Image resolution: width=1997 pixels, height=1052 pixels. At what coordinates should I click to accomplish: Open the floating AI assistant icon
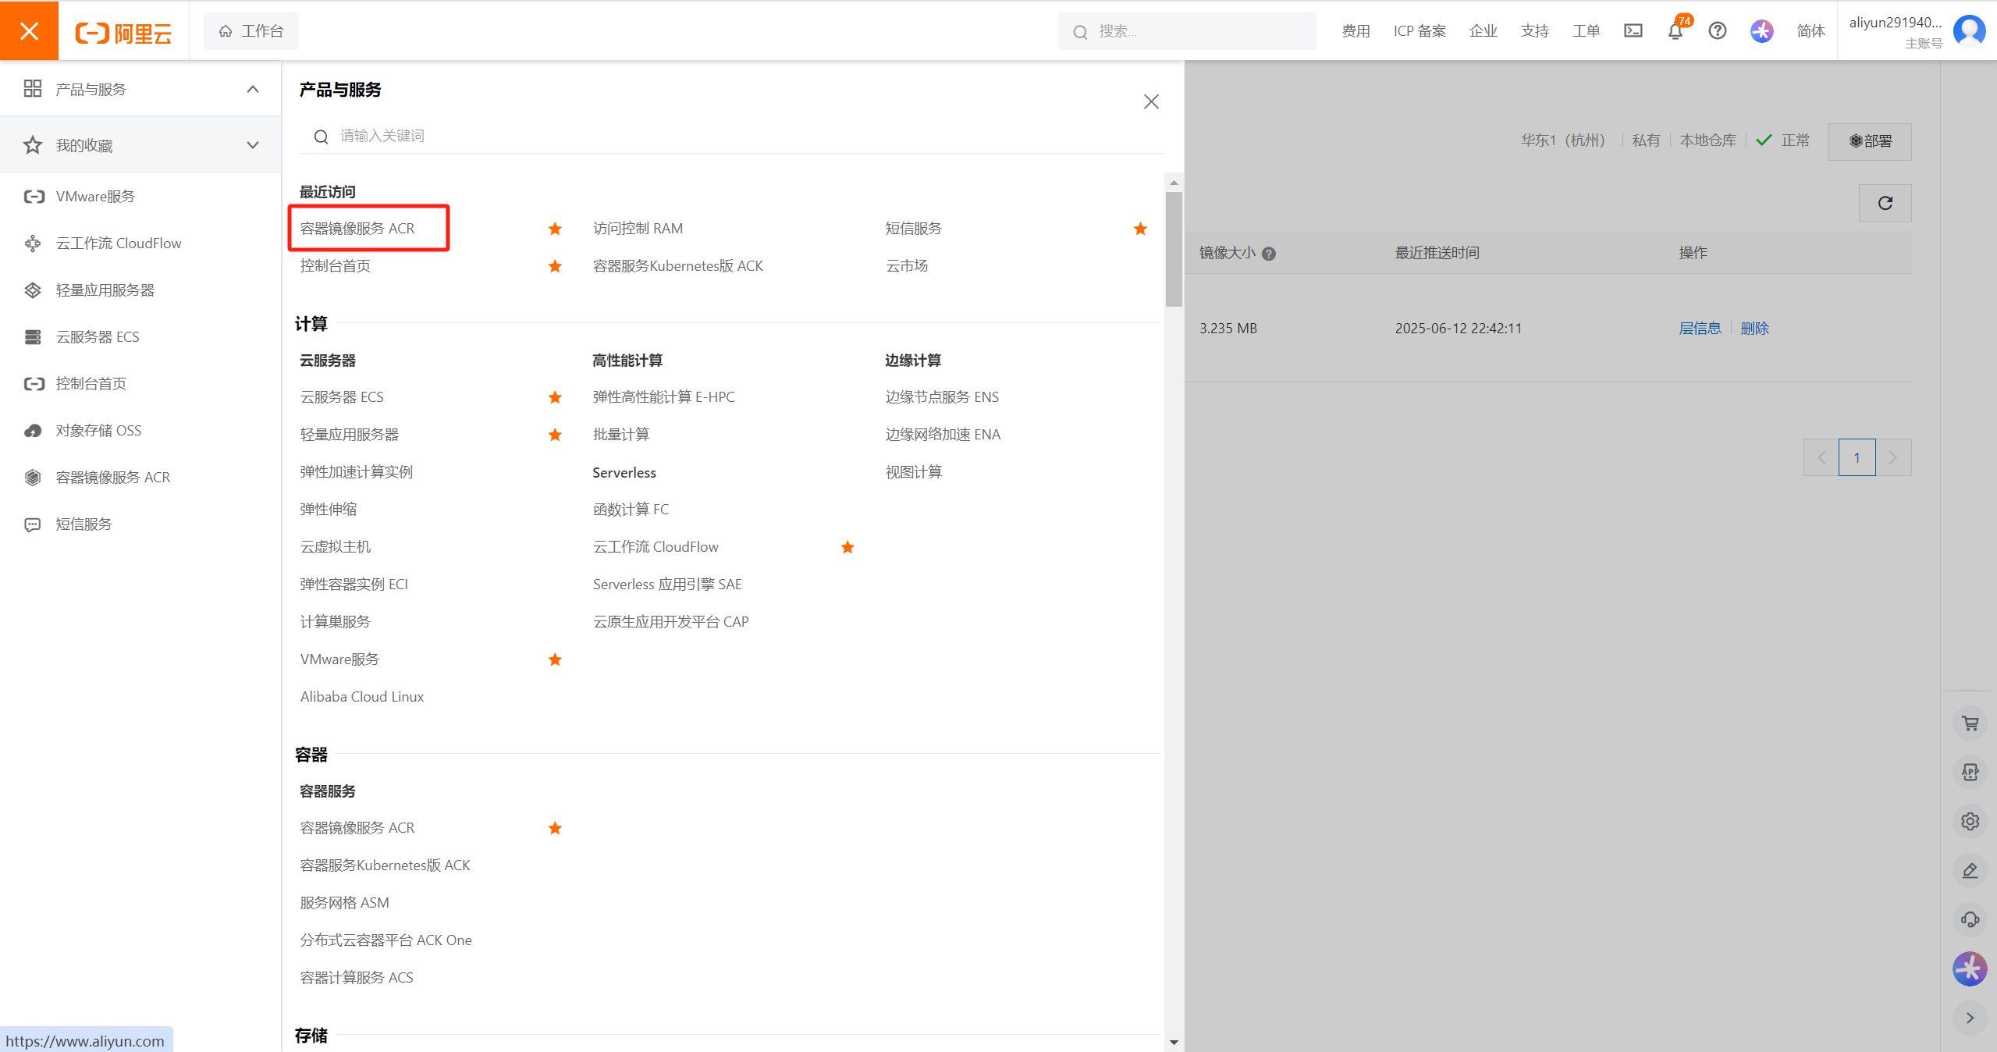tap(1970, 968)
